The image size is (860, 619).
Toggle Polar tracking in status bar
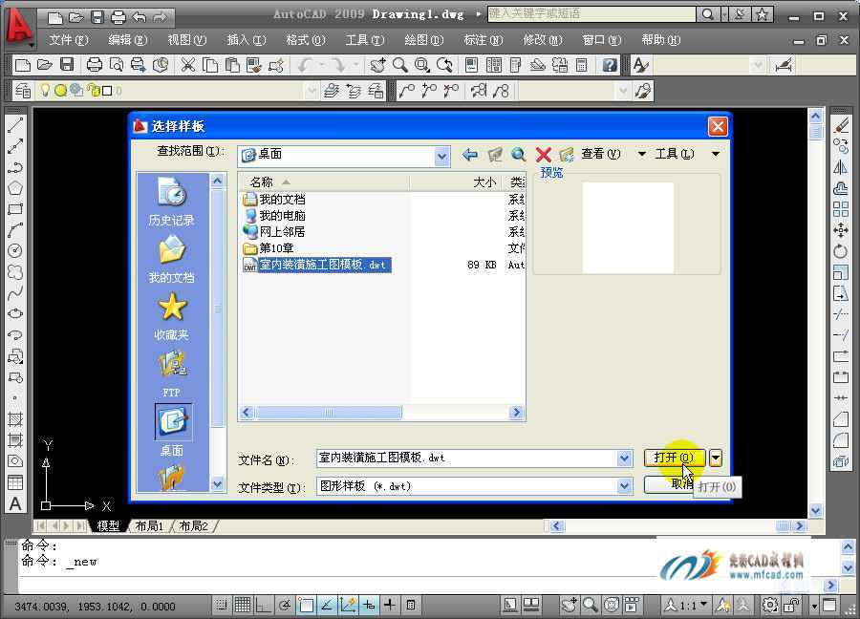pos(284,606)
